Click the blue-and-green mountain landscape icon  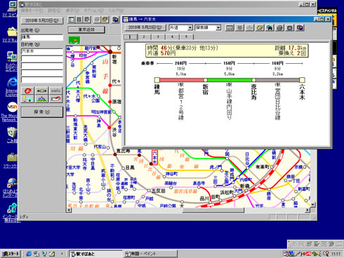[x=42, y=99]
